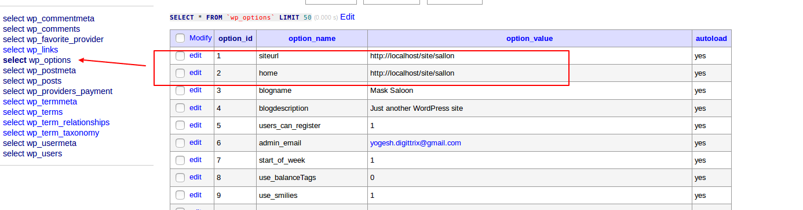
Task: Toggle the Modify select-all checkbox in header
Action: (x=180, y=39)
